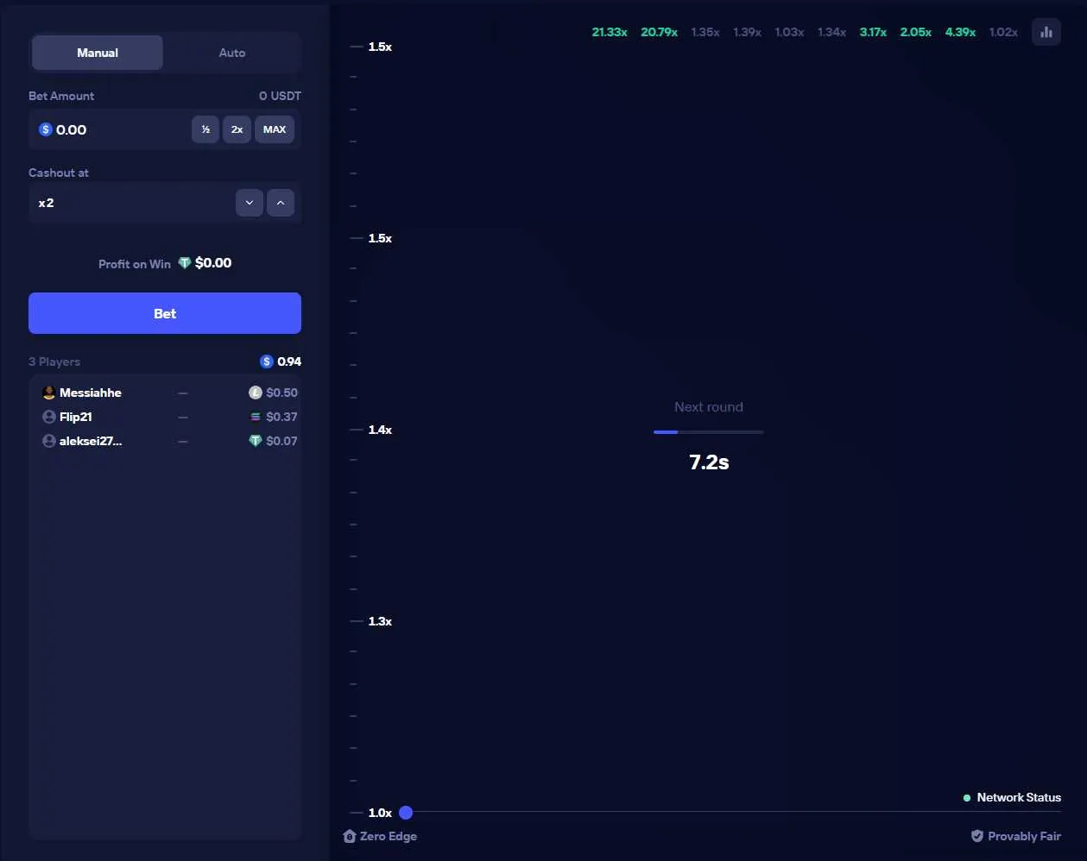Open the 1.34x past round result

(832, 32)
